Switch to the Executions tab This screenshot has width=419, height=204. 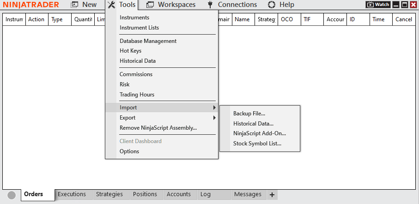pyautogui.click(x=72, y=194)
